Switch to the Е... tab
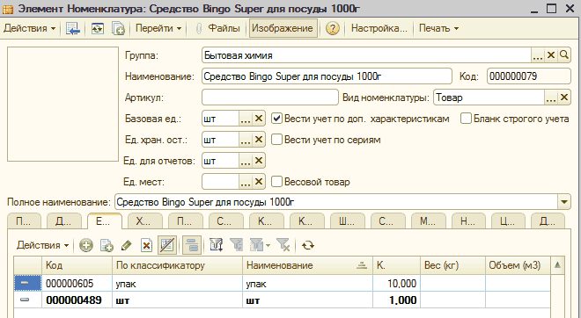Screen dimensions: 581x318 point(104,221)
